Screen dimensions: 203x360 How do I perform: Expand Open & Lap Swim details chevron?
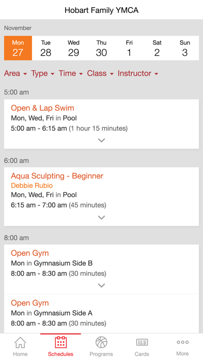click(102, 140)
